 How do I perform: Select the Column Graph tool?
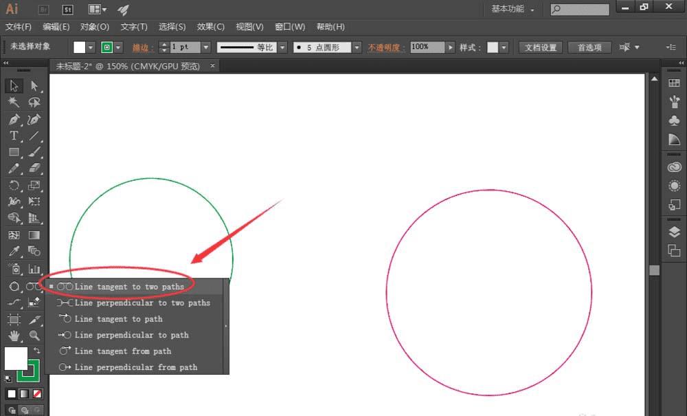[34, 269]
